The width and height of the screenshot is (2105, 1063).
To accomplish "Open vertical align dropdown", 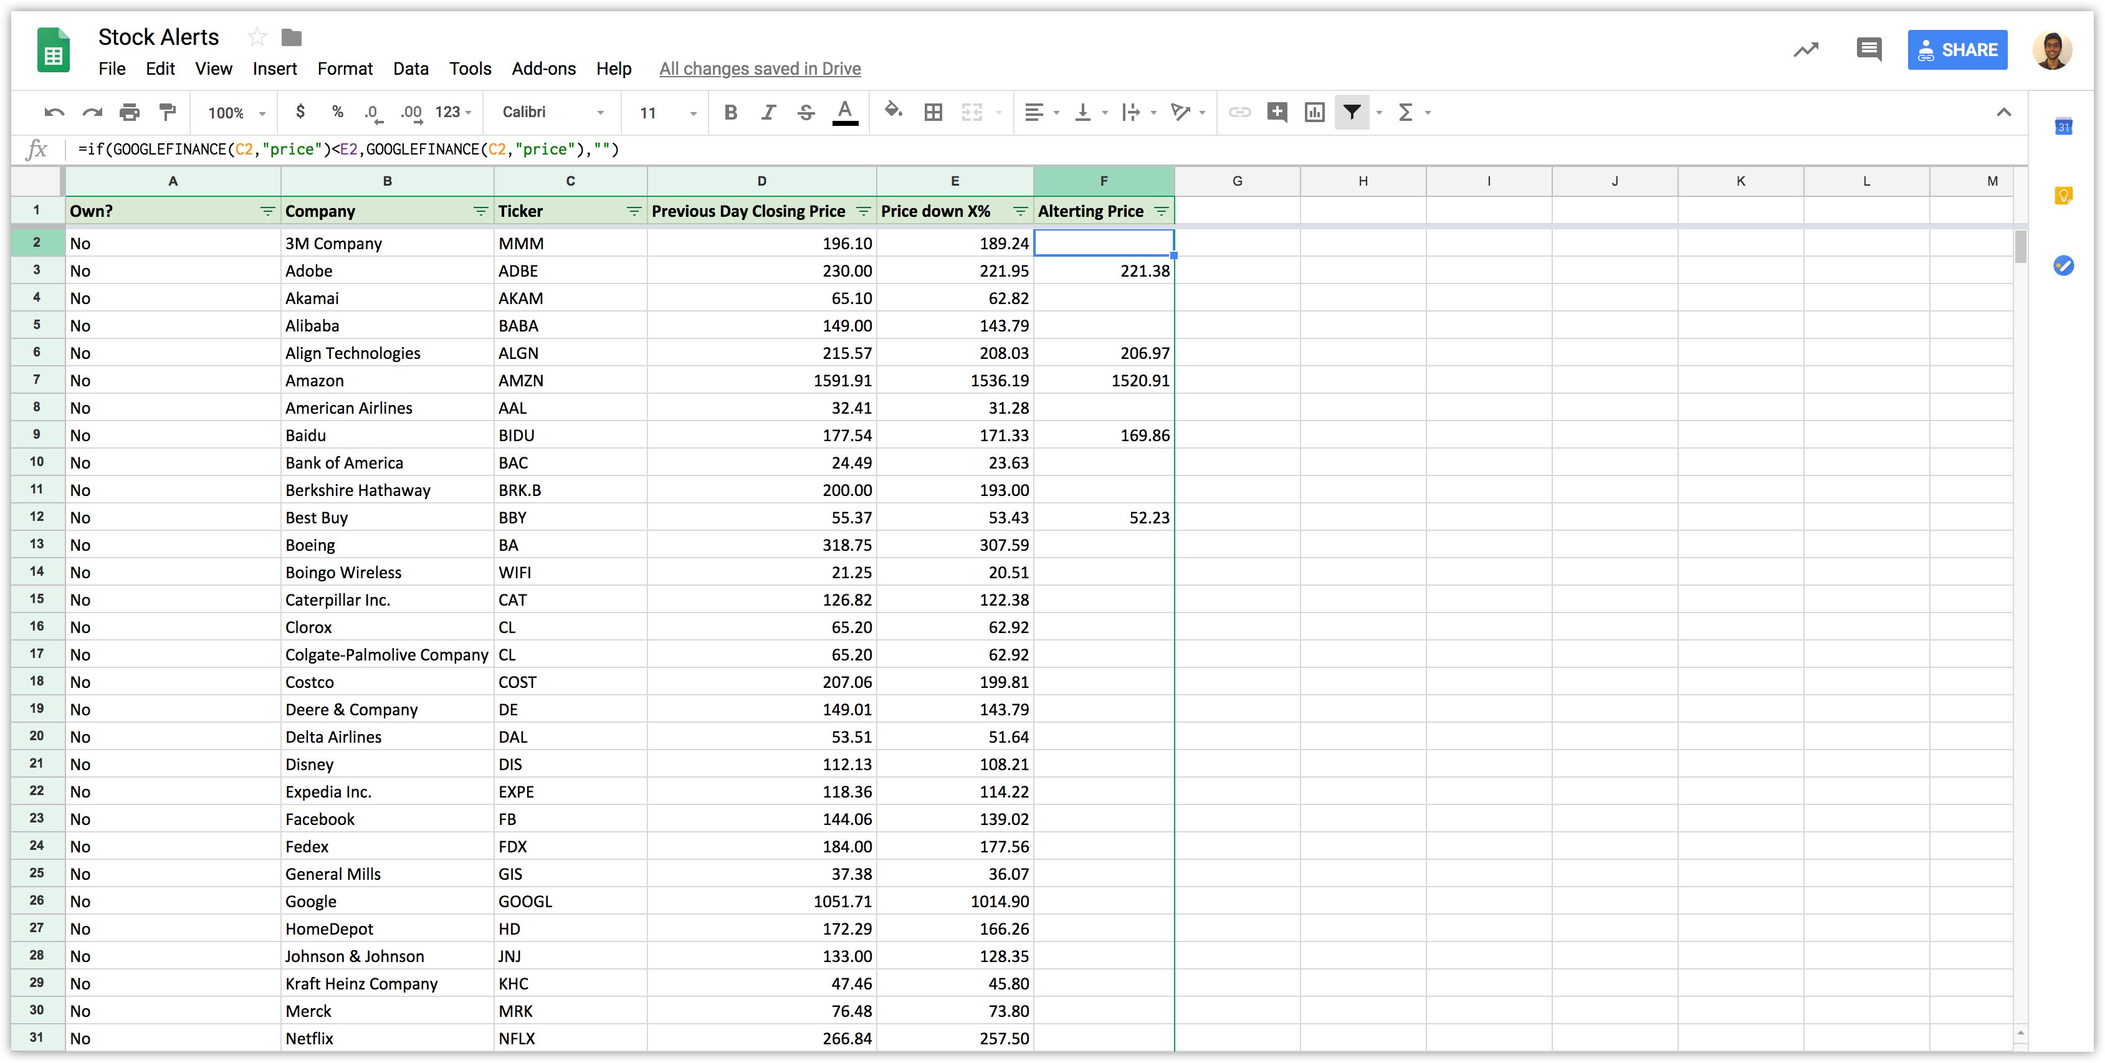I will pyautogui.click(x=1090, y=113).
